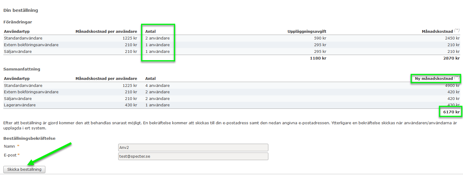Viewport: 463px width, 175px height.
Task: Click the Skicka beställning button
Action: click(x=24, y=170)
